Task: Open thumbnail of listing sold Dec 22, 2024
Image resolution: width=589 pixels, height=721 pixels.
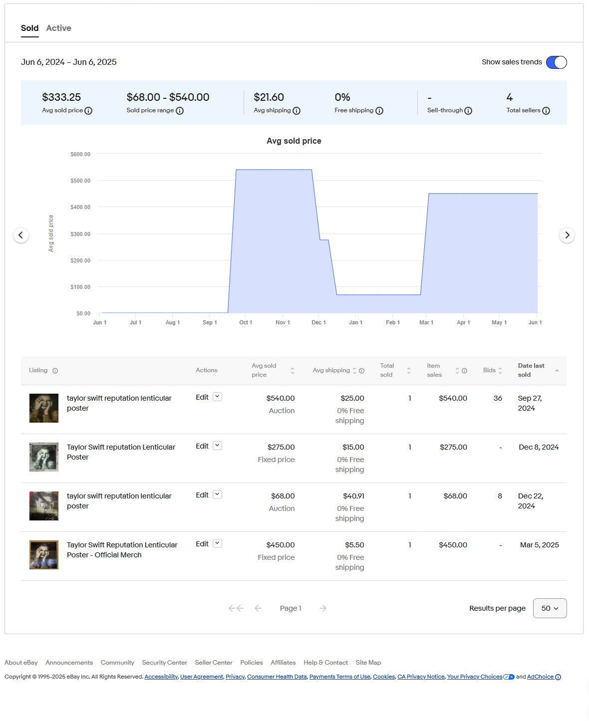Action: [44, 506]
